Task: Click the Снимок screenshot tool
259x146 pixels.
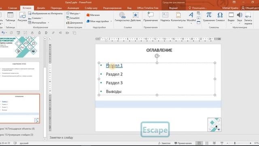Action: pyautogui.click(x=35, y=18)
